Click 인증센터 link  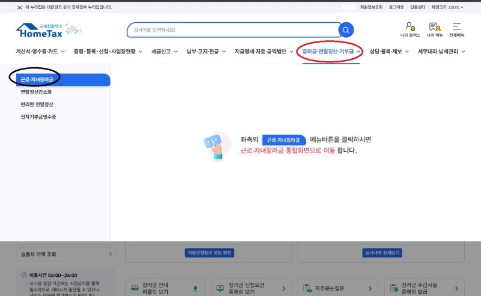tap(417, 7)
